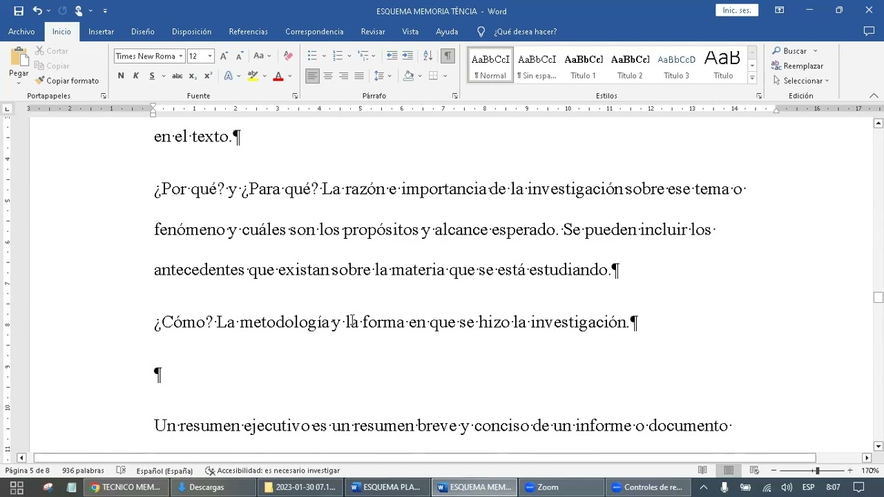The image size is (884, 497).
Task: Click the 170% zoom level
Action: click(x=869, y=470)
